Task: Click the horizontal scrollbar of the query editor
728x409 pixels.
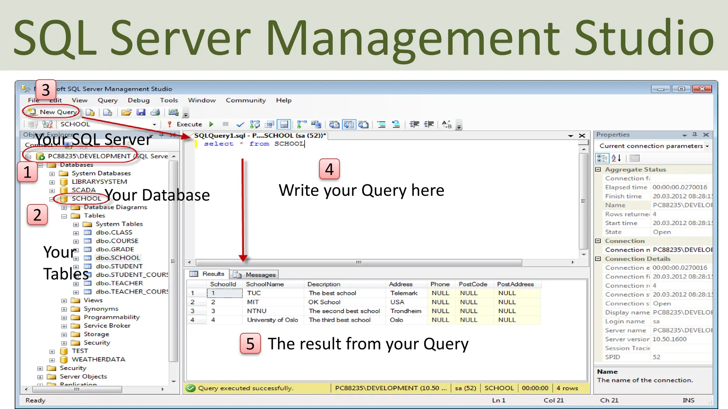Action: coord(359,262)
